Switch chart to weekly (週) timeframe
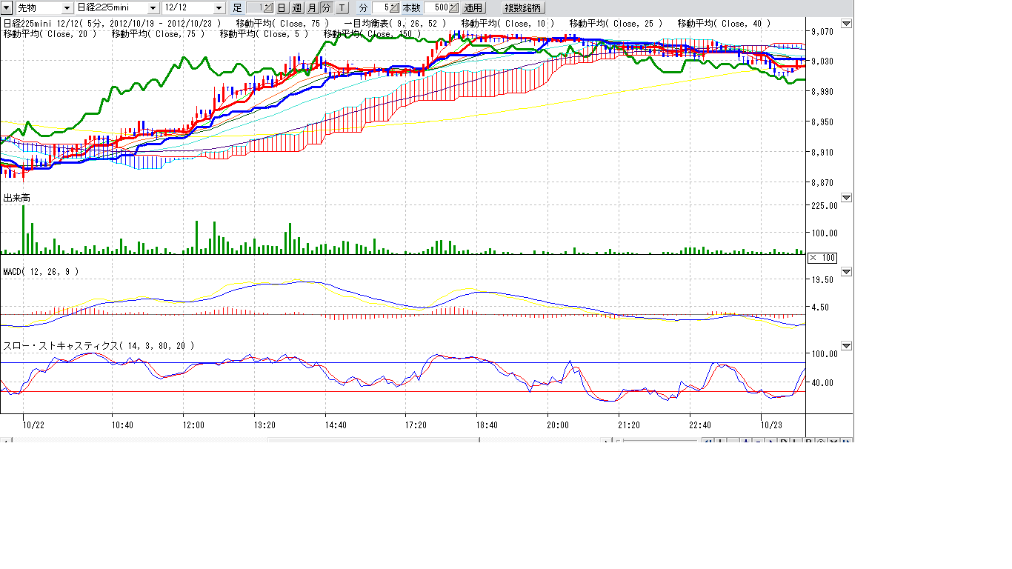This screenshot has width=1012, height=569. pos(296,7)
